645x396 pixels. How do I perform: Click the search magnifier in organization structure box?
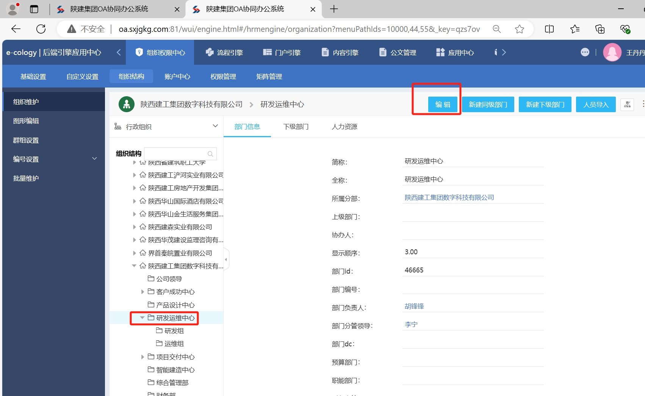210,154
